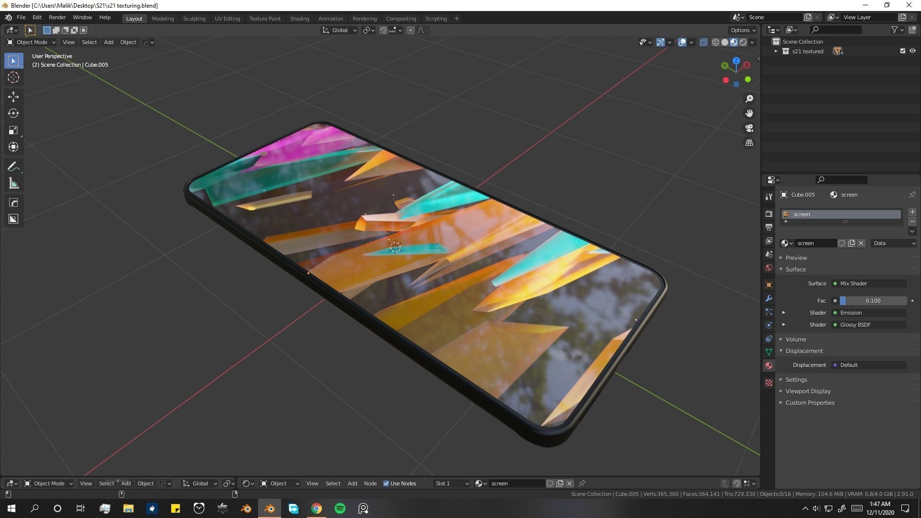Select the Annotate pencil tool
Viewport: 921px width, 518px height.
pyautogui.click(x=13, y=166)
